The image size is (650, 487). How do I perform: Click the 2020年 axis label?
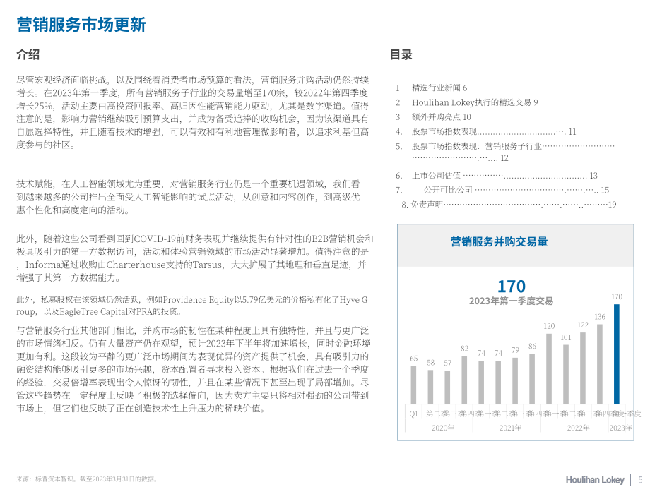[443, 428]
